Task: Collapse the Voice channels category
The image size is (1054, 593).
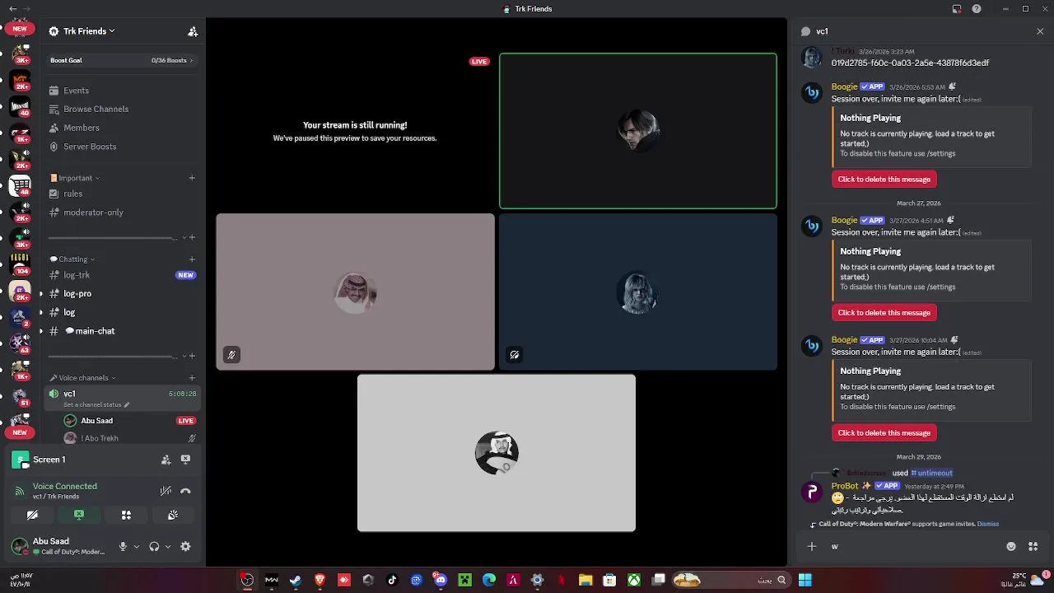Action: coord(82,378)
